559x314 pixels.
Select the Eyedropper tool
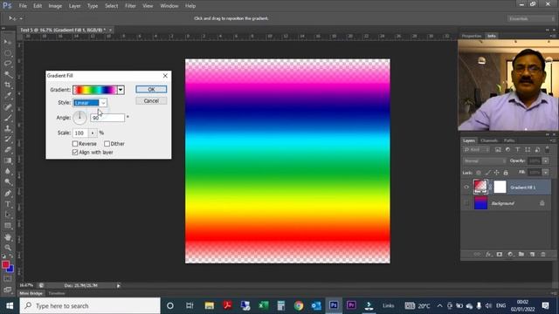tap(8, 96)
